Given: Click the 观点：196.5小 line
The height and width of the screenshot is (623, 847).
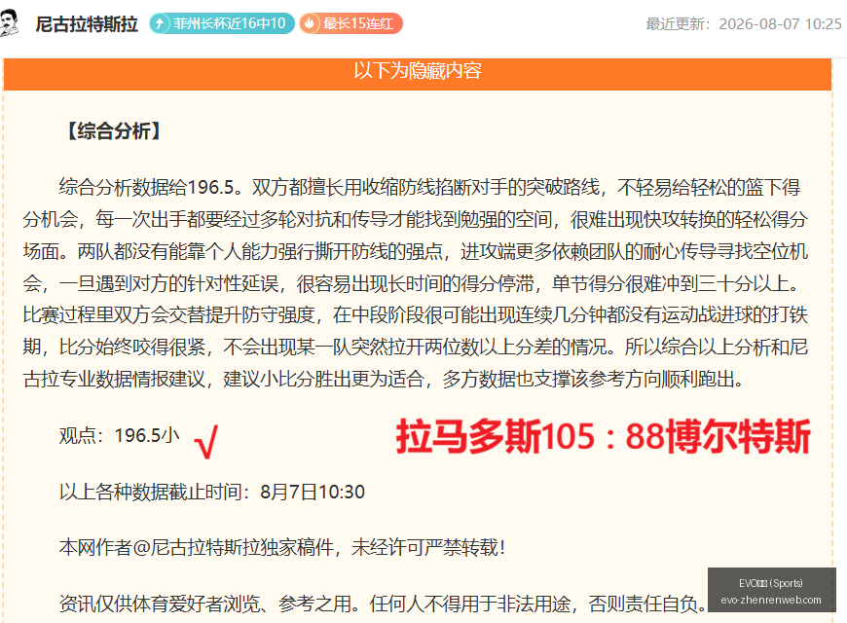Looking at the screenshot, I should (x=120, y=435).
